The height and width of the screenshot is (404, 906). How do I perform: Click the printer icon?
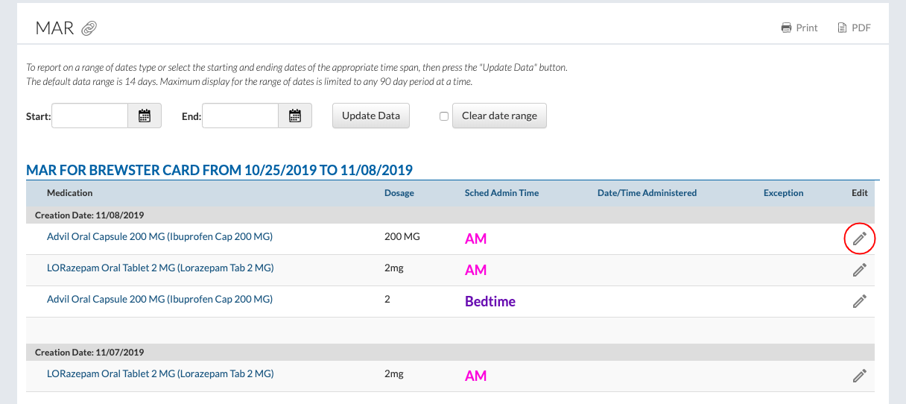786,28
